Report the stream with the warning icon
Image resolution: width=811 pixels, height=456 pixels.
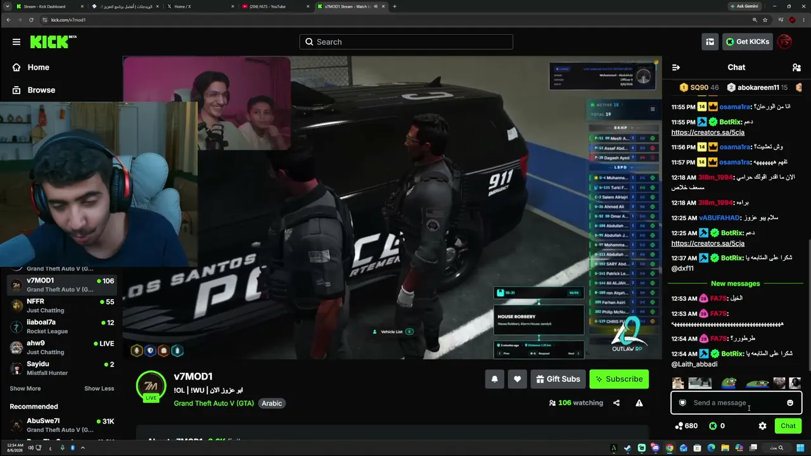(639, 403)
